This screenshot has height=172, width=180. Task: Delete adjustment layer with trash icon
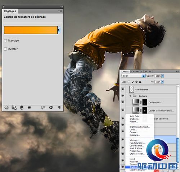[59, 108]
